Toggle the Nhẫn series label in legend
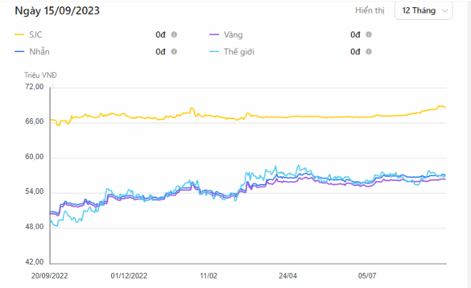The width and height of the screenshot is (471, 288). (40, 51)
